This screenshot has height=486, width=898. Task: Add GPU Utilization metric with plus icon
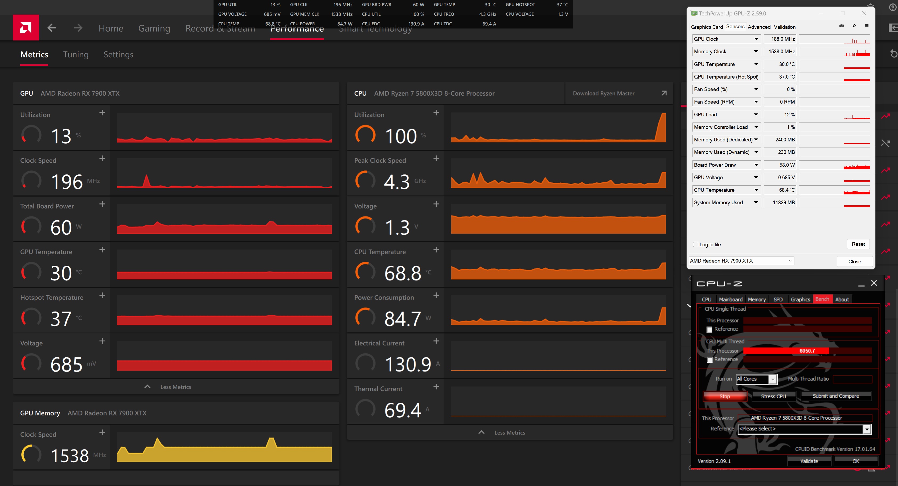coord(102,113)
